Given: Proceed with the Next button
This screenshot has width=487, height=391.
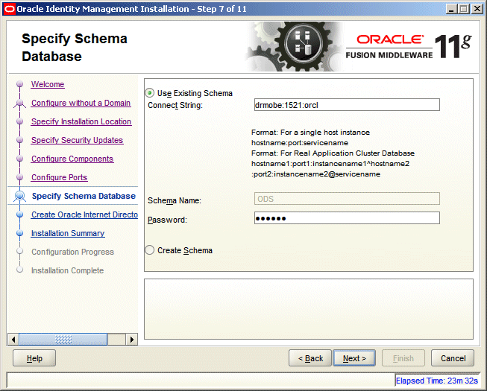Looking at the screenshot, I should [354, 358].
